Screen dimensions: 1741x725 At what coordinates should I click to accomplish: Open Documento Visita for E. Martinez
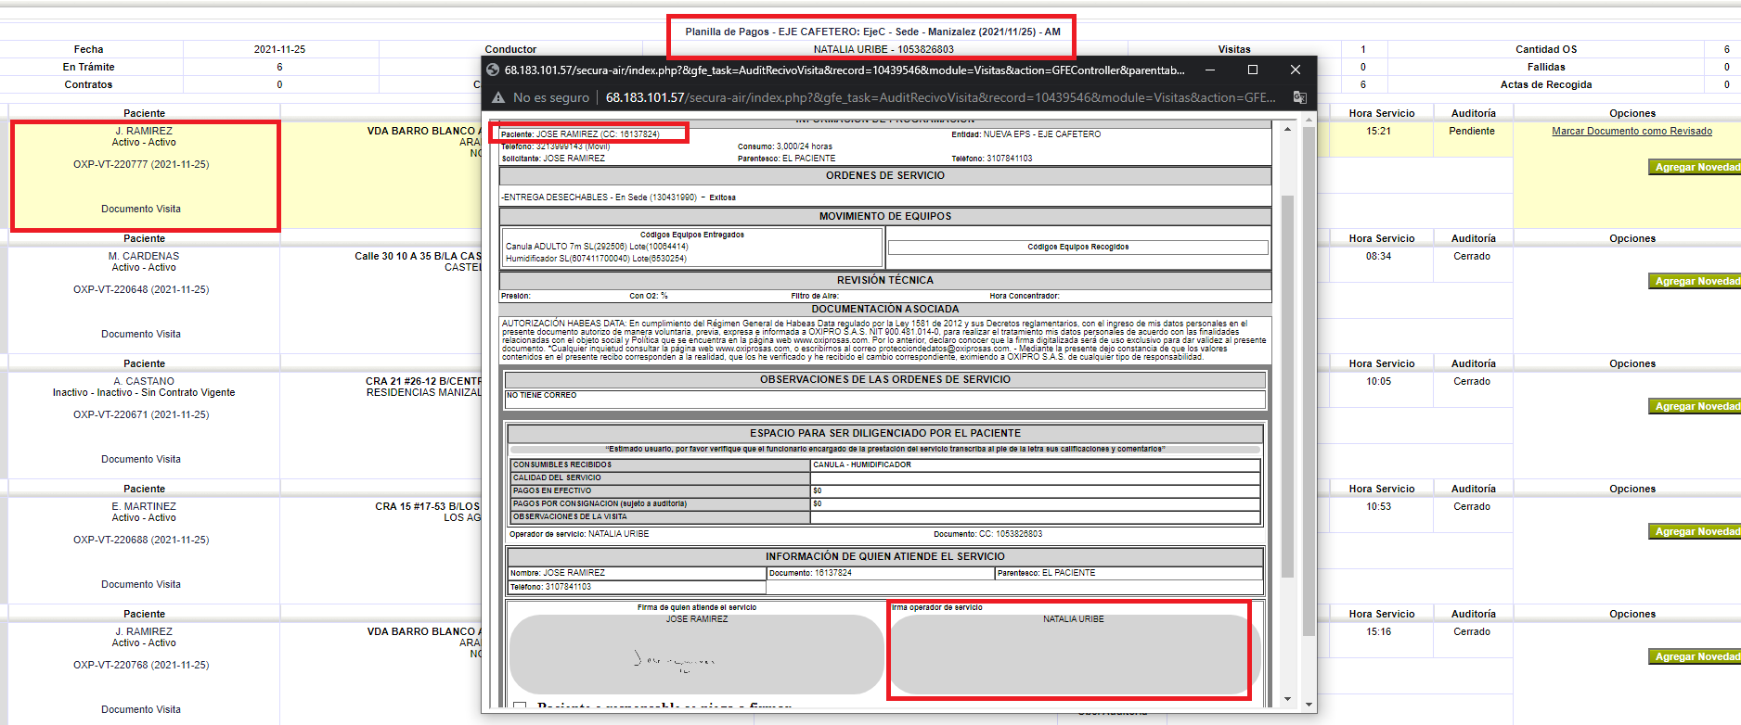141,584
